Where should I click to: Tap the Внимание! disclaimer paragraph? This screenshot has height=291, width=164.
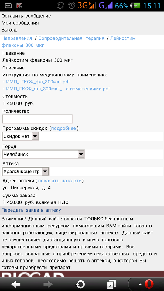[79, 243]
